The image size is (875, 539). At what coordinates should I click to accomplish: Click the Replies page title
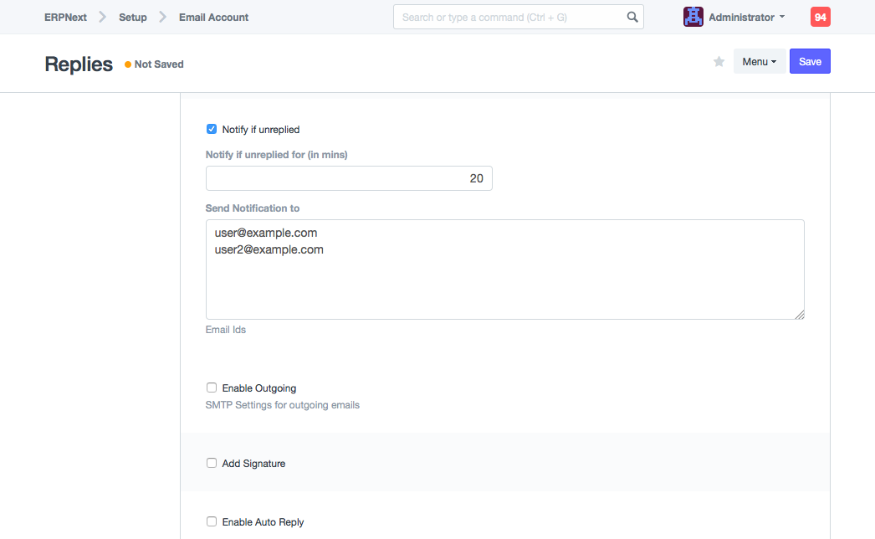(x=79, y=64)
